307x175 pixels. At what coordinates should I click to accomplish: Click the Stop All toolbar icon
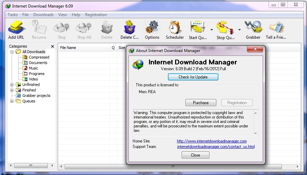click(84, 27)
